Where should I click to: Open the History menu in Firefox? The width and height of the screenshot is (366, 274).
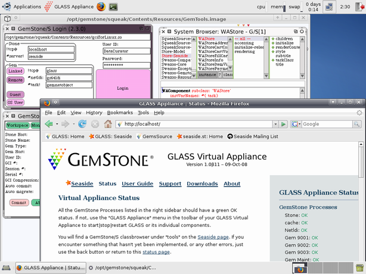(x=94, y=113)
